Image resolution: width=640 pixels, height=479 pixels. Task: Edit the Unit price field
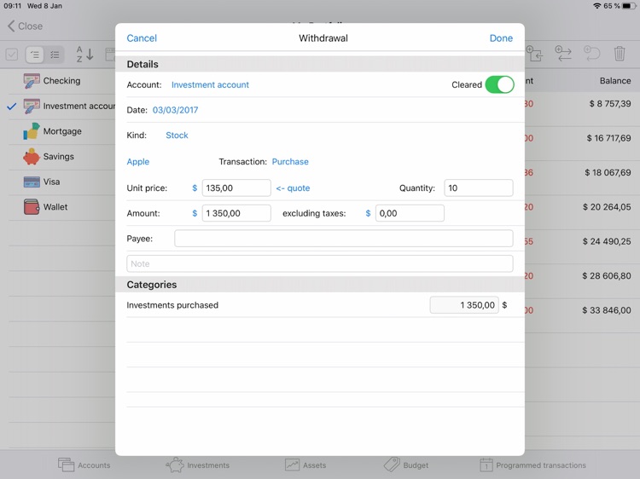(236, 188)
